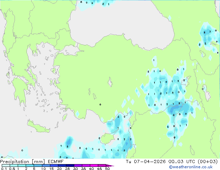Select the 0.5–1 mm legend color swatch

14,165
